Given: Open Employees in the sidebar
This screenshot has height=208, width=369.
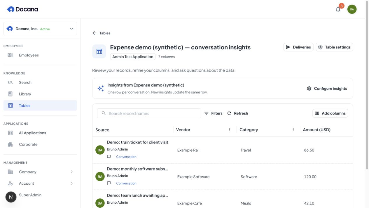Looking at the screenshot, I should (x=40, y=55).
